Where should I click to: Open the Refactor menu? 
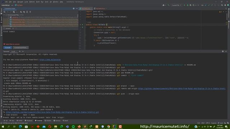pos(32,2)
